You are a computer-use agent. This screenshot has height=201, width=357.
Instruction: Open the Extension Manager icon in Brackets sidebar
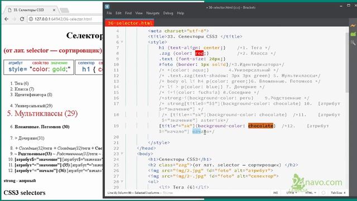353,34
